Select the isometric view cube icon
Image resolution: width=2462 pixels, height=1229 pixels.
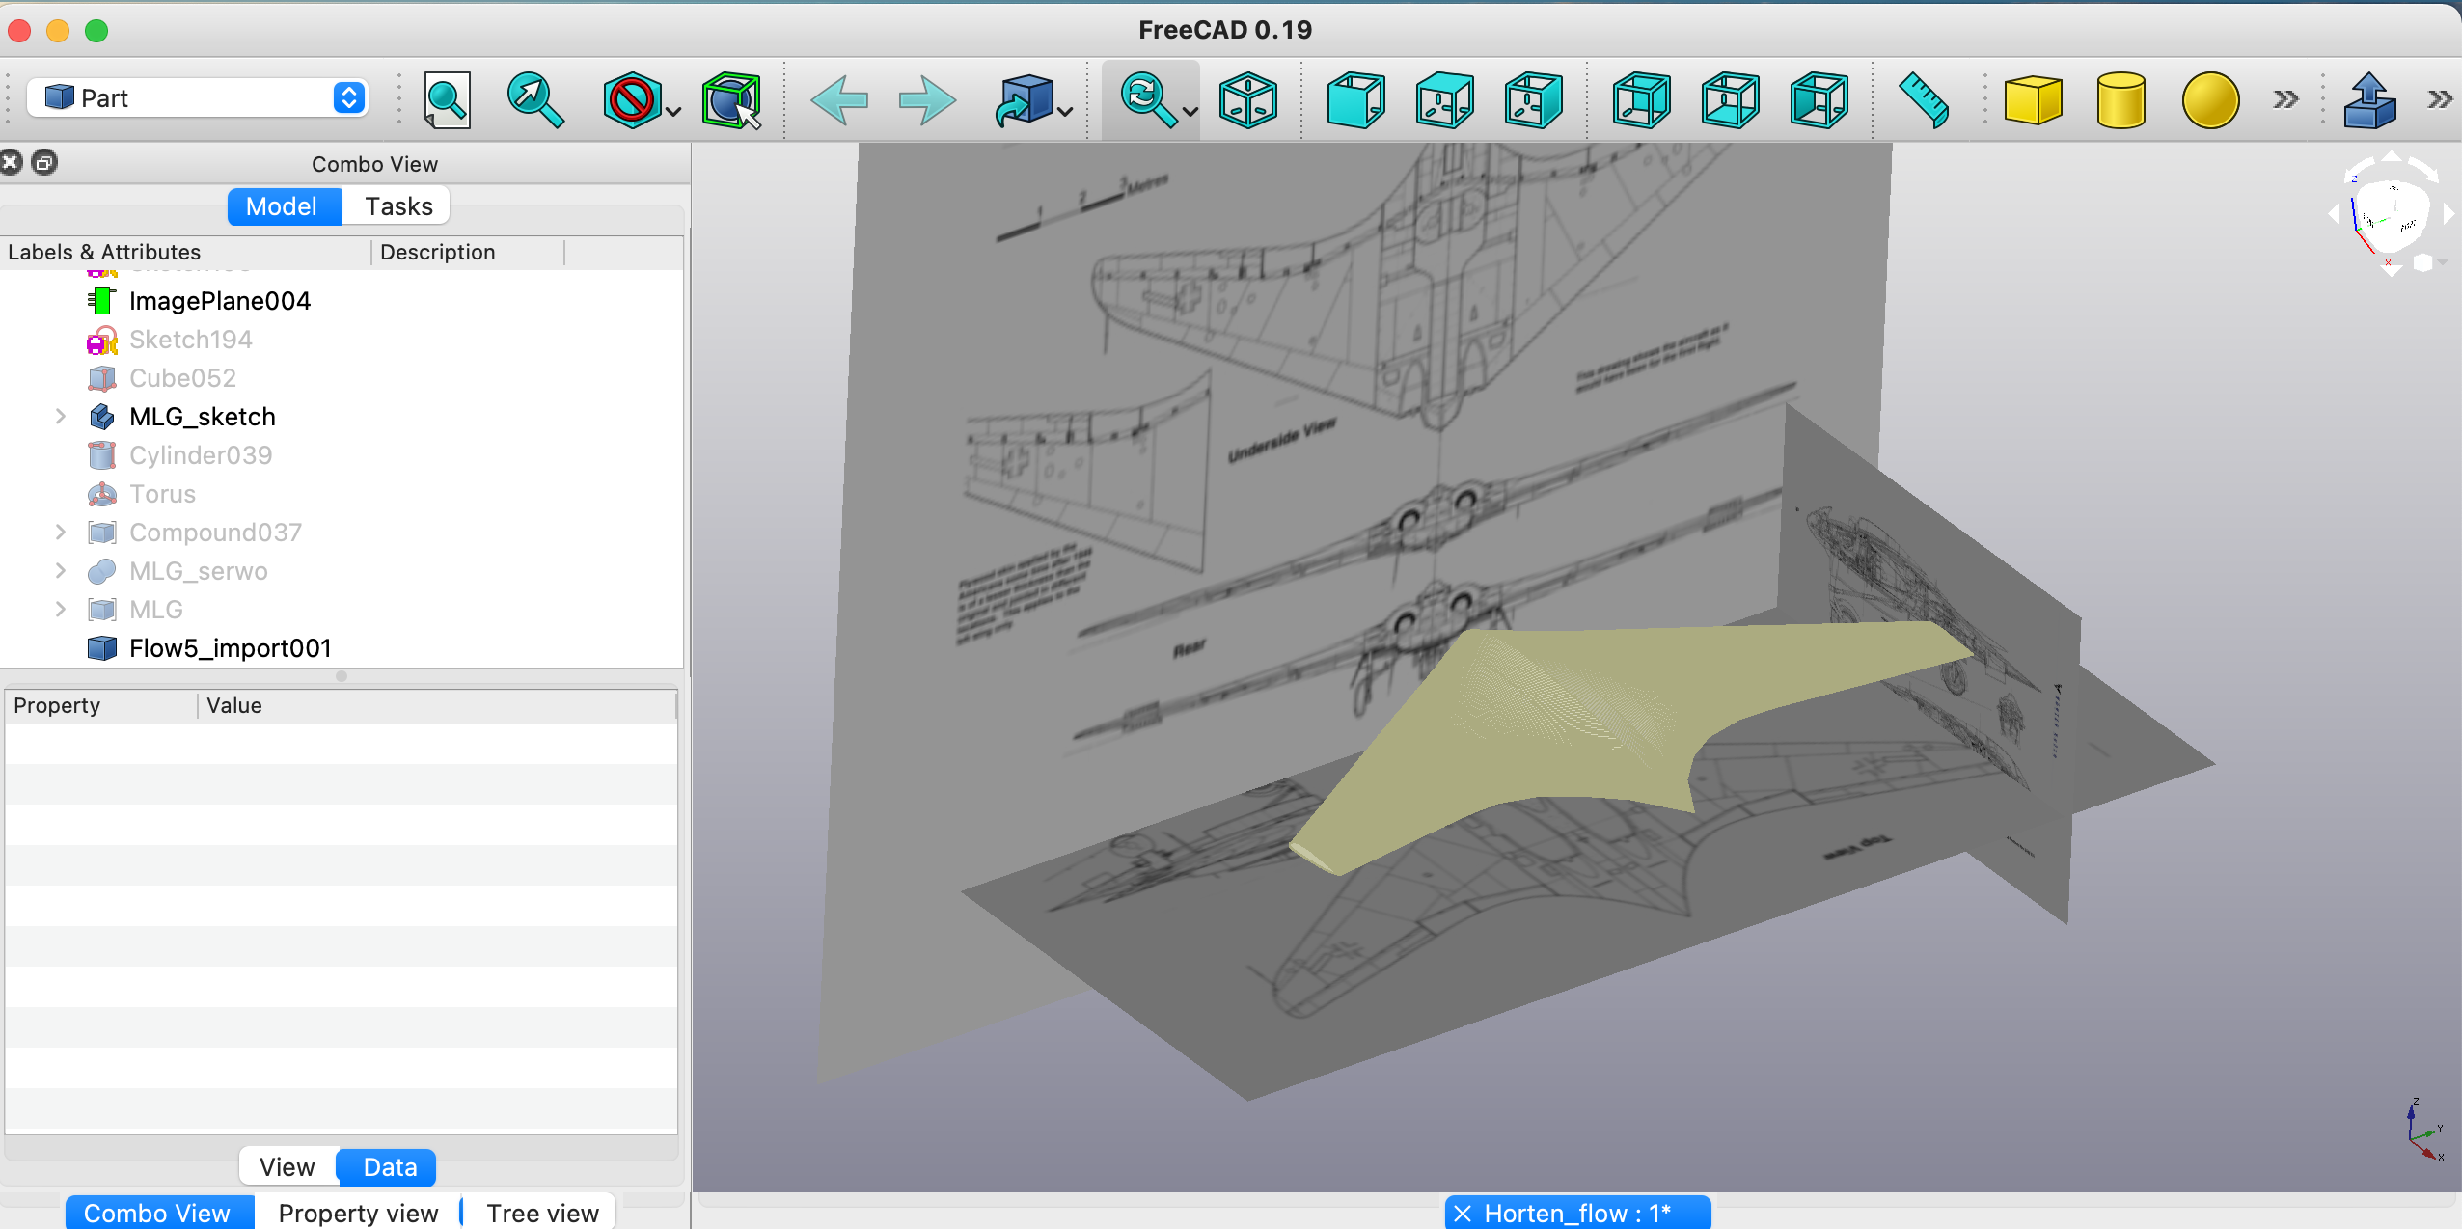pyautogui.click(x=1247, y=100)
